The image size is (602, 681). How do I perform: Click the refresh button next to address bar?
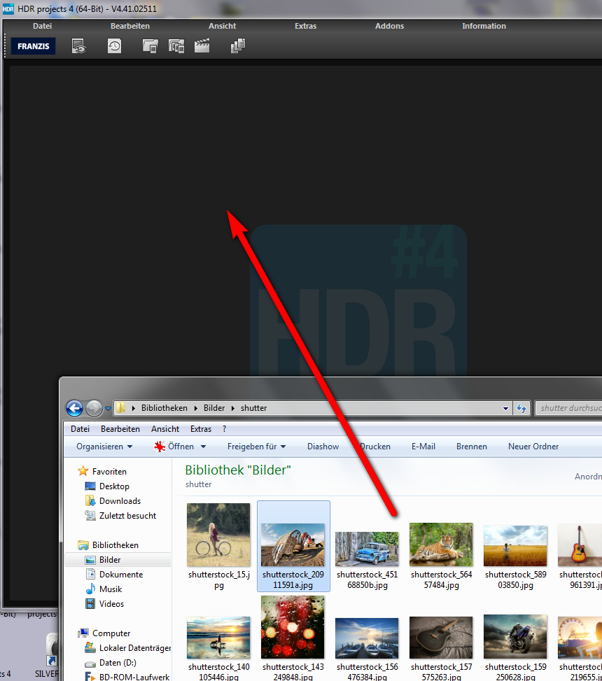(x=521, y=408)
